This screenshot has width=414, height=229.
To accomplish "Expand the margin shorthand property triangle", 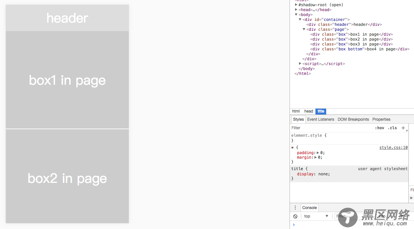I will (x=315, y=157).
